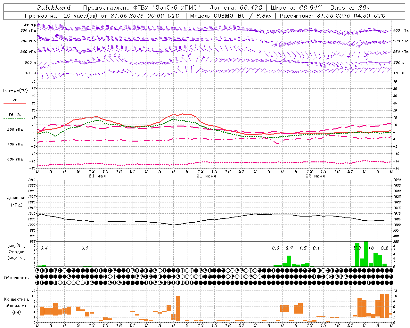Click the (мм/3ч.) precipitation unit label
The image size is (410, 328).
click(x=16, y=246)
